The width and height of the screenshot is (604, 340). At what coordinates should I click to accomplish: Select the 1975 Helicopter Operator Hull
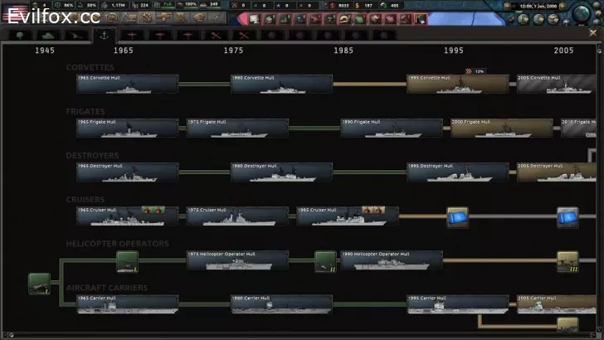[x=237, y=260]
